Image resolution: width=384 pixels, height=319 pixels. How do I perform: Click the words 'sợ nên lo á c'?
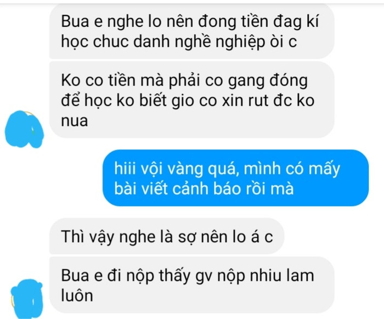coord(225,237)
